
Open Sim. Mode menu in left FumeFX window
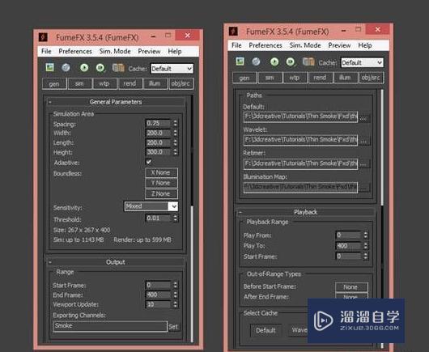pos(115,51)
